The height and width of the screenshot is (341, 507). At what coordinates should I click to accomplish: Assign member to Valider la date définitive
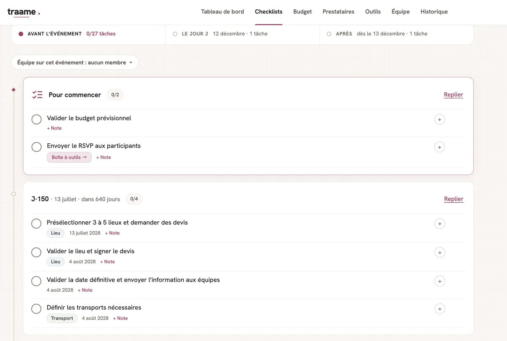439,281
